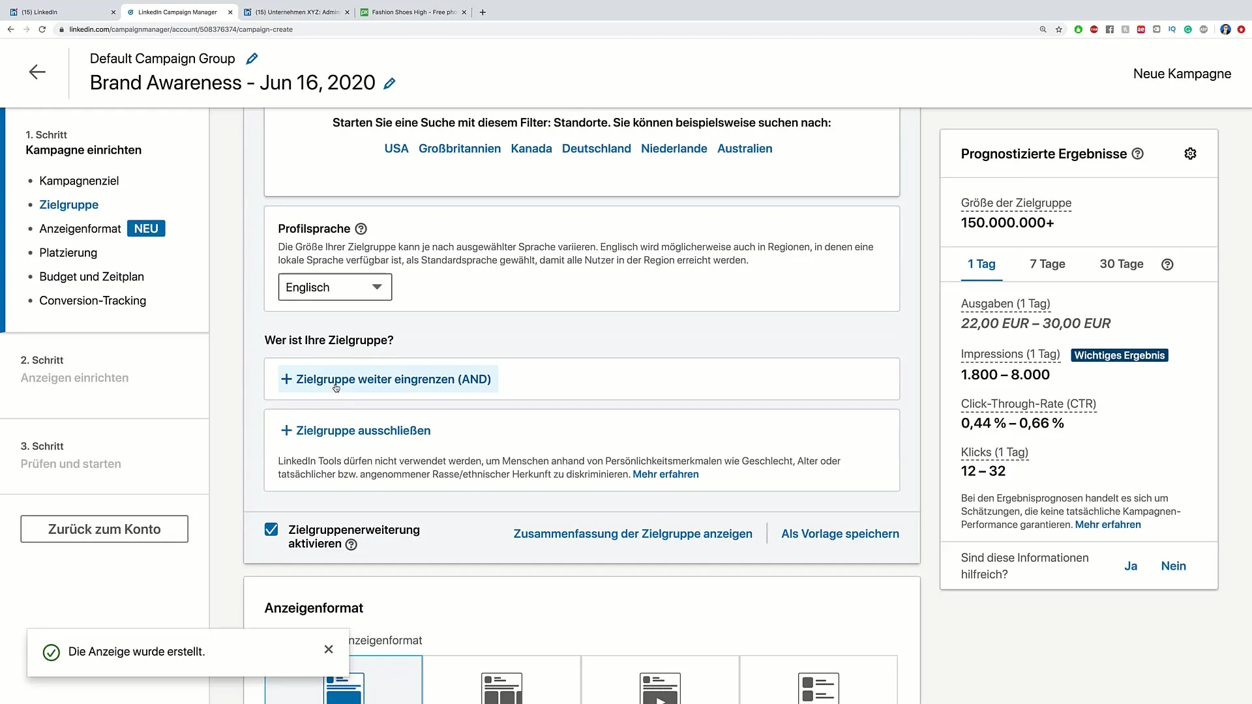Click the red update arrow icon
1252x704 pixels.
coord(1241,29)
